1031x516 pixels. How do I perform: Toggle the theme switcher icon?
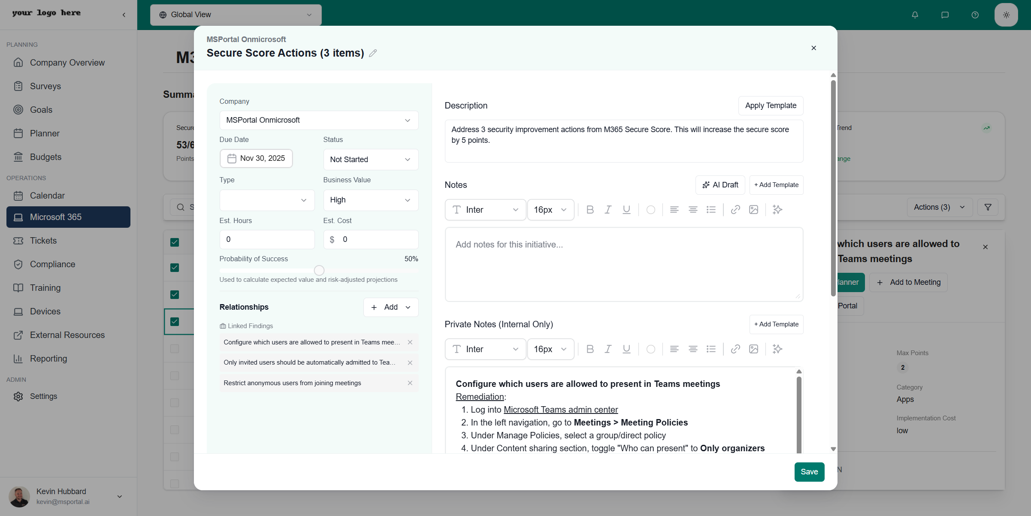[1006, 15]
